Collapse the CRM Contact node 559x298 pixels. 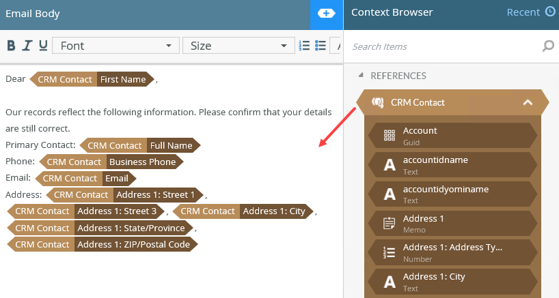tap(527, 102)
